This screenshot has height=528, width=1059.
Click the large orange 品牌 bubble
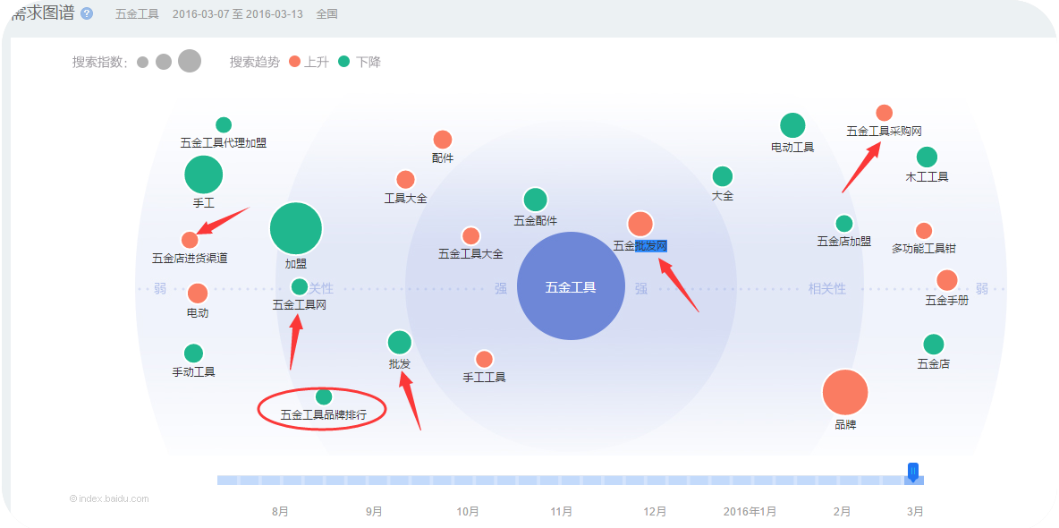(844, 392)
